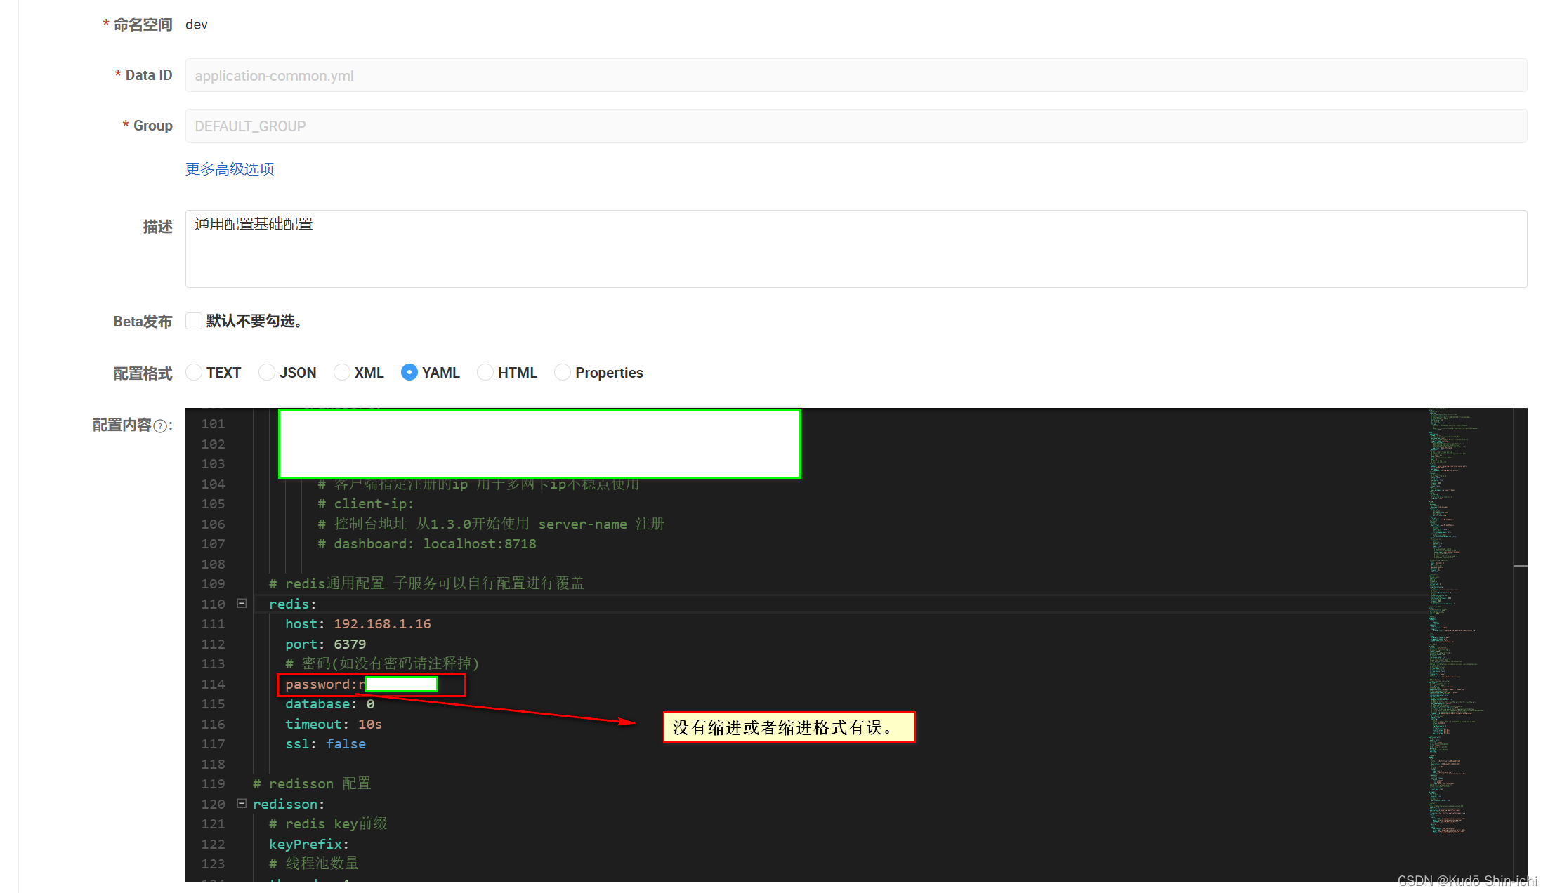1548x893 pixels.
Task: Click the Group input field
Action: pyautogui.click(x=562, y=125)
